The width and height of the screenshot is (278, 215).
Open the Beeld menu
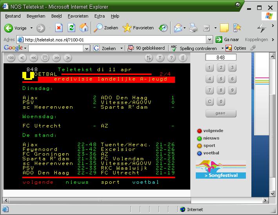[x=56, y=16]
